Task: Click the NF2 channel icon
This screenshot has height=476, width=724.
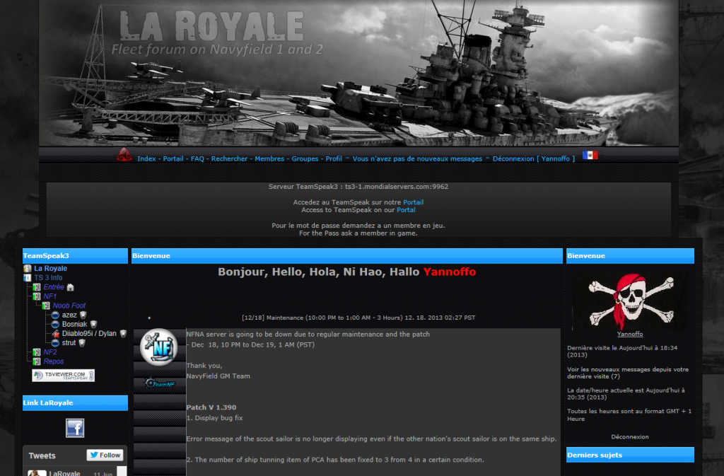Action: tap(37, 352)
